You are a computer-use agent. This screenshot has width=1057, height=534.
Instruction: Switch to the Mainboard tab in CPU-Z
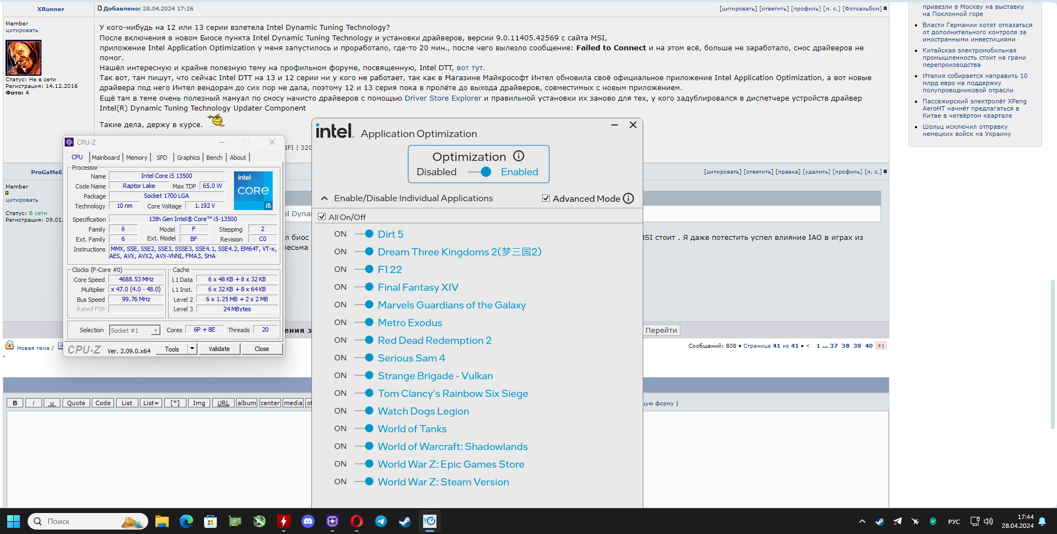(x=106, y=158)
